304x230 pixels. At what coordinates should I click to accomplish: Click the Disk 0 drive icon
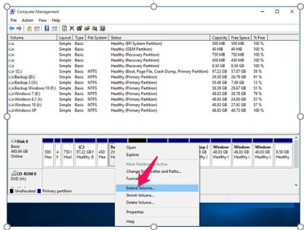click(14, 141)
